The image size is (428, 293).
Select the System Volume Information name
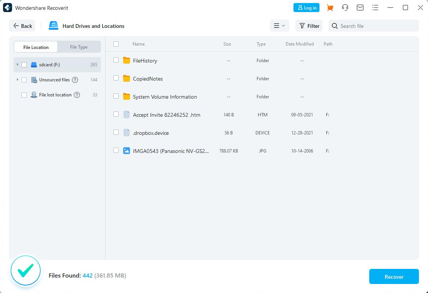pos(165,97)
